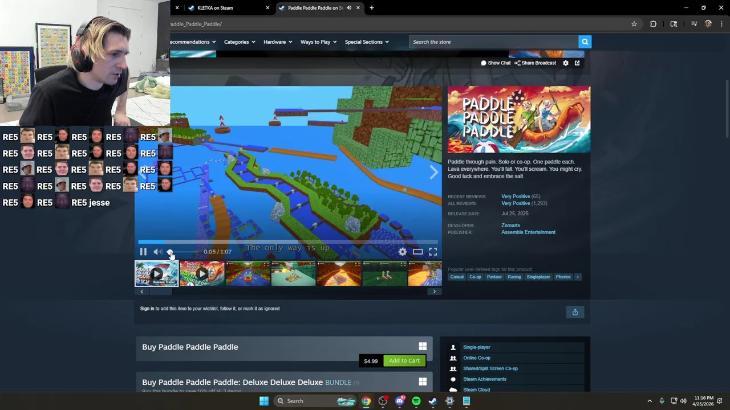Open OBS from the taskbar

coord(383,401)
